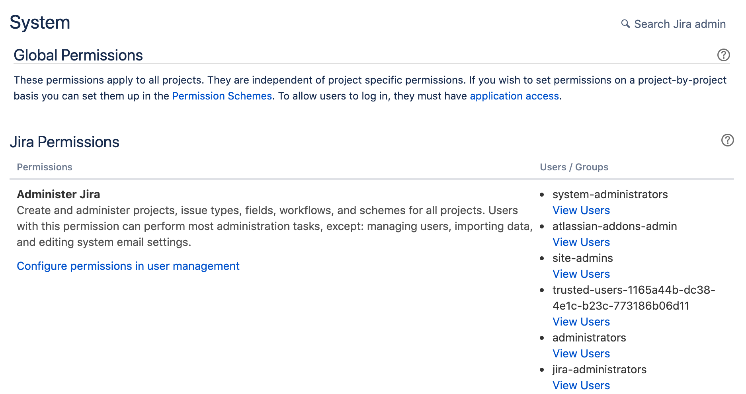Click the Users / Groups column header
This screenshot has height=394, width=746.
(x=574, y=167)
